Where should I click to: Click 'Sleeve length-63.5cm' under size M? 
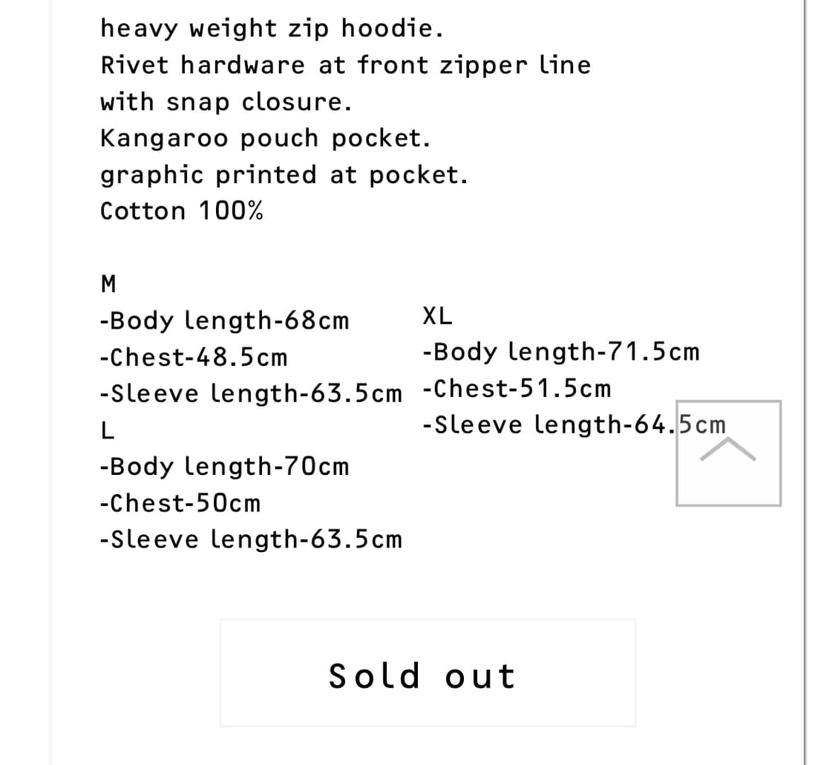coord(252,394)
